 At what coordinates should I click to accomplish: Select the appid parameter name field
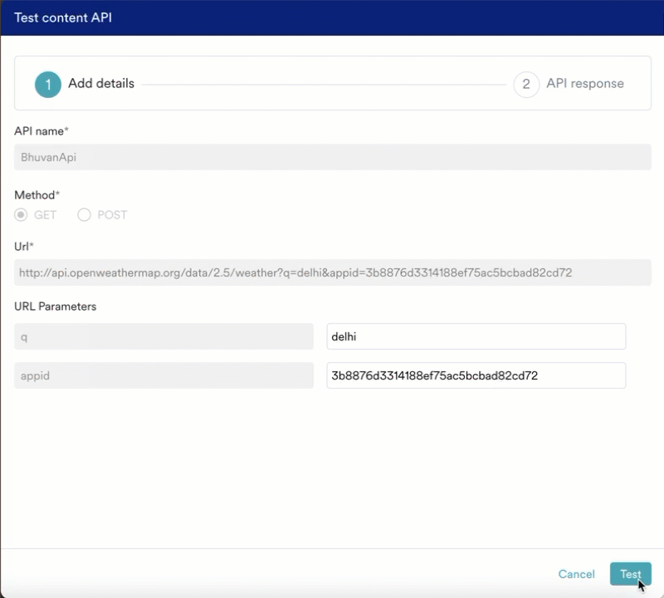pyautogui.click(x=164, y=375)
